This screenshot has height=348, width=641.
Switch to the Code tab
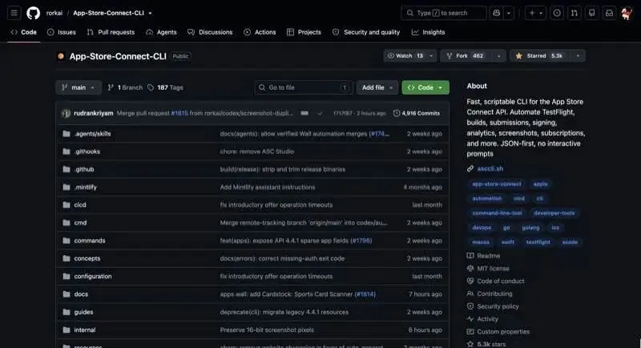(24, 32)
